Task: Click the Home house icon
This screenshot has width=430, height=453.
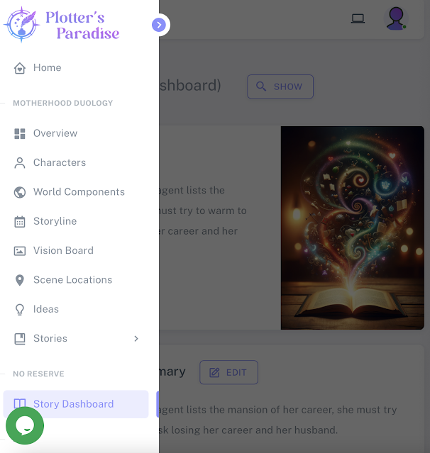Action: 20,68
